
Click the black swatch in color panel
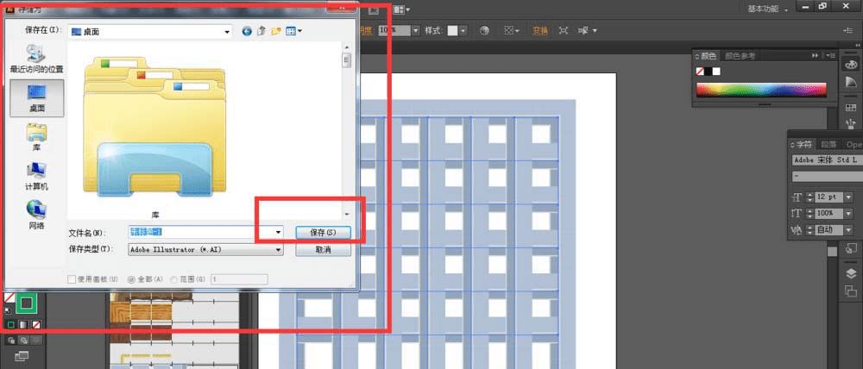click(709, 72)
